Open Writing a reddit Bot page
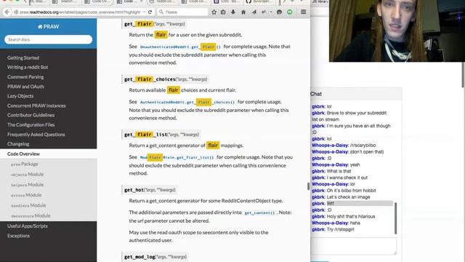The width and height of the screenshot is (465, 262). click(x=28, y=68)
